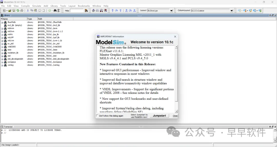
Task: Expand the std_developerskit library node
Action: click(x=2, y=59)
